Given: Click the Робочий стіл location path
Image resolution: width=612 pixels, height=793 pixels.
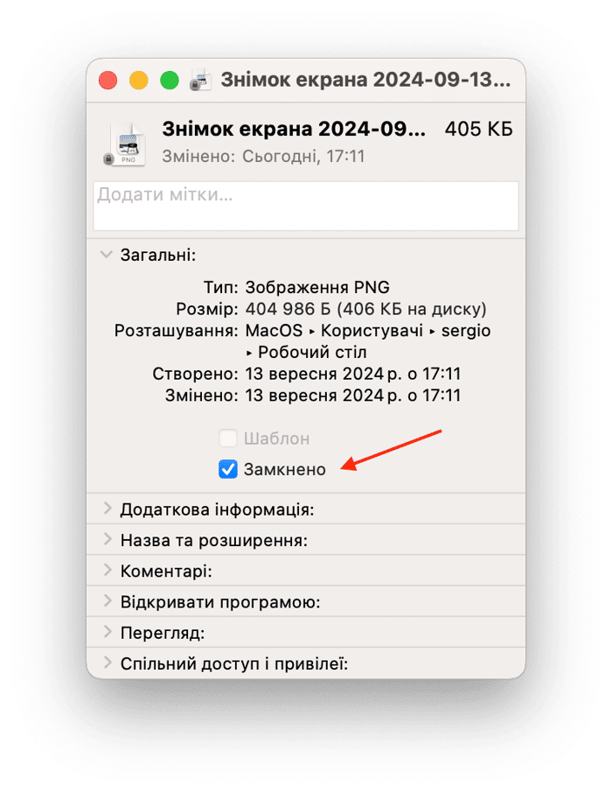Looking at the screenshot, I should (x=312, y=352).
